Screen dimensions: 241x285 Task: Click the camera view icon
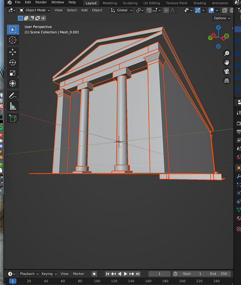(x=227, y=71)
